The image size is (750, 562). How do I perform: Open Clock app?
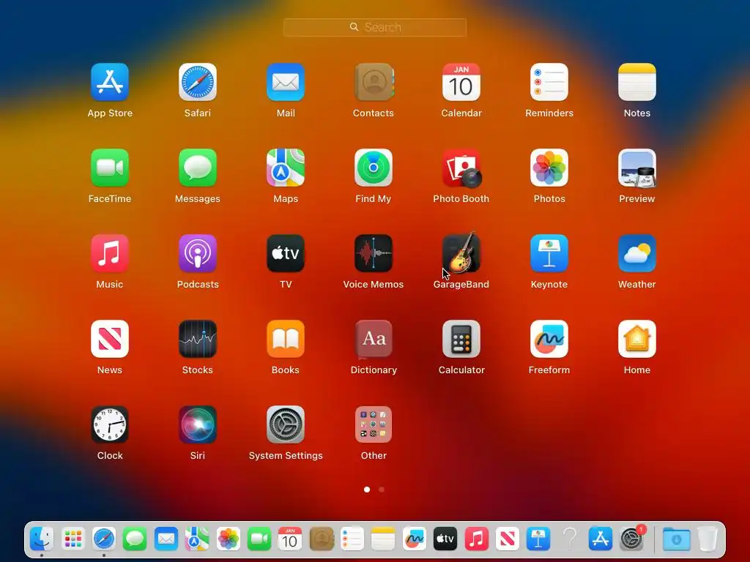110,424
